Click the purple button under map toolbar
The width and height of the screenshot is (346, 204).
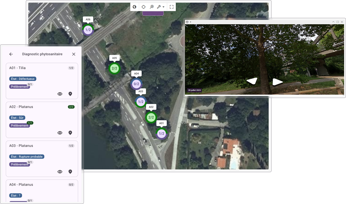pyautogui.click(x=153, y=14)
